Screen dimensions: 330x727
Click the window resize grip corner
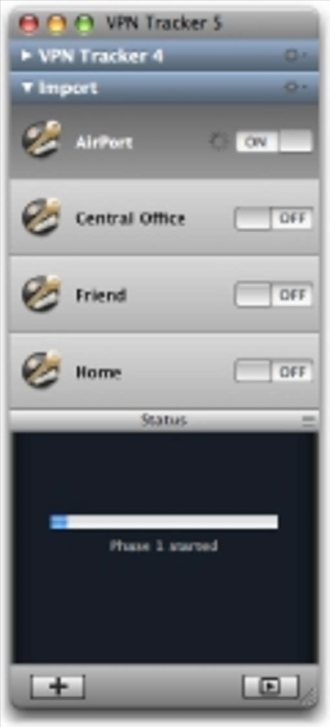click(308, 697)
